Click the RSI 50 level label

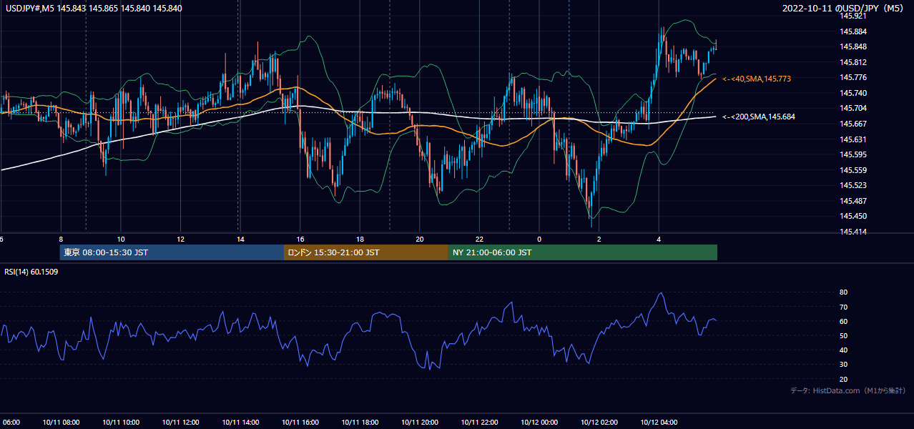point(844,335)
